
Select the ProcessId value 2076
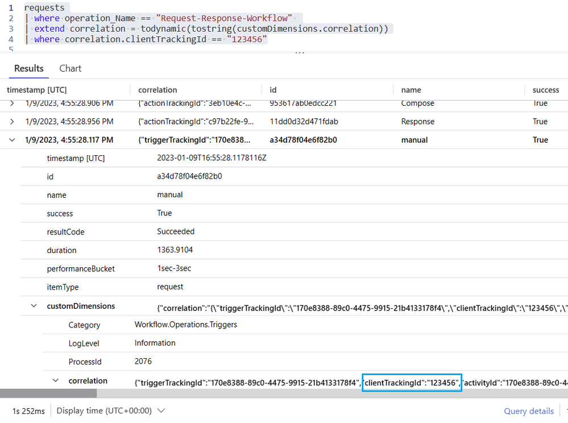pos(143,362)
